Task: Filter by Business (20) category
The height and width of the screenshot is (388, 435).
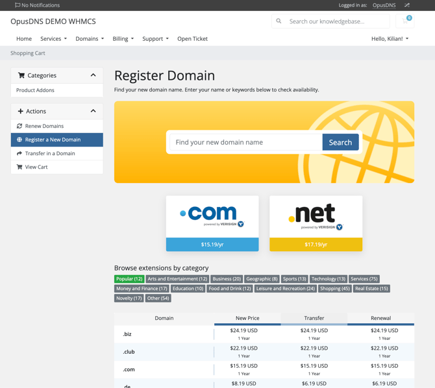Action: (227, 279)
